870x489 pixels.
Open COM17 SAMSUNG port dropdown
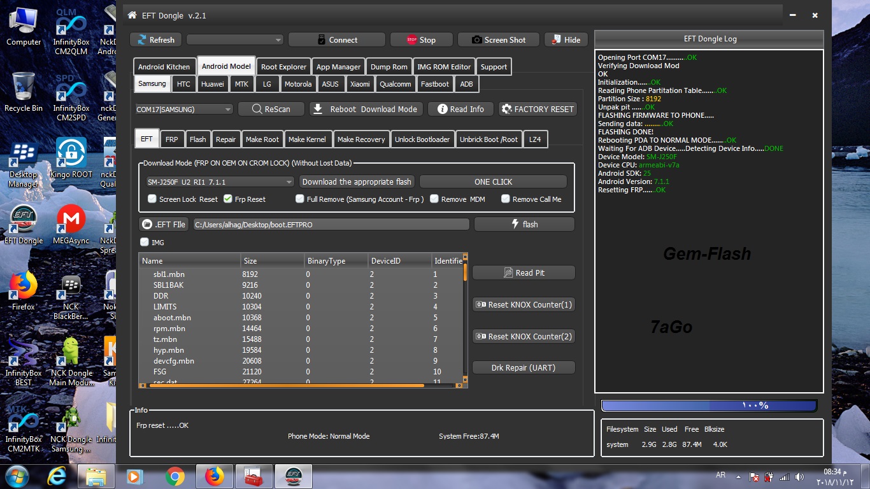[x=184, y=110]
